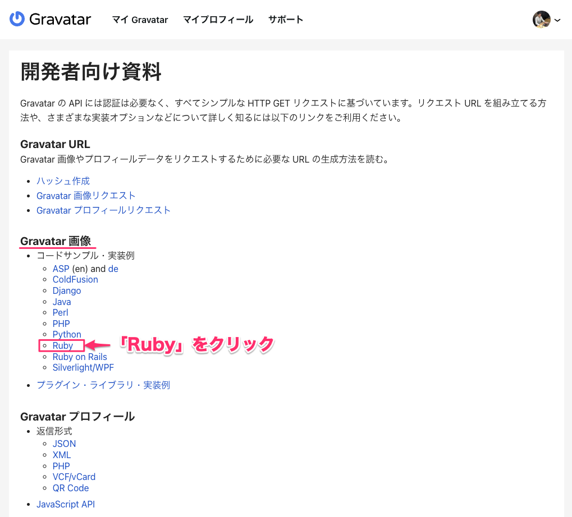
Task: Open the PHP profile response format link
Action: (x=61, y=467)
